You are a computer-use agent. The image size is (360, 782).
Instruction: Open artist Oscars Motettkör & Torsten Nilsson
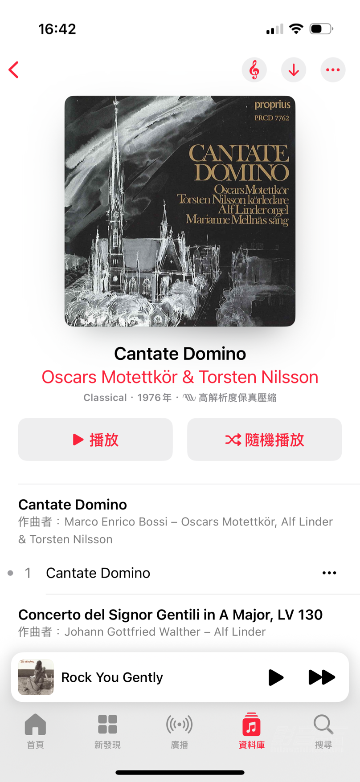click(180, 377)
